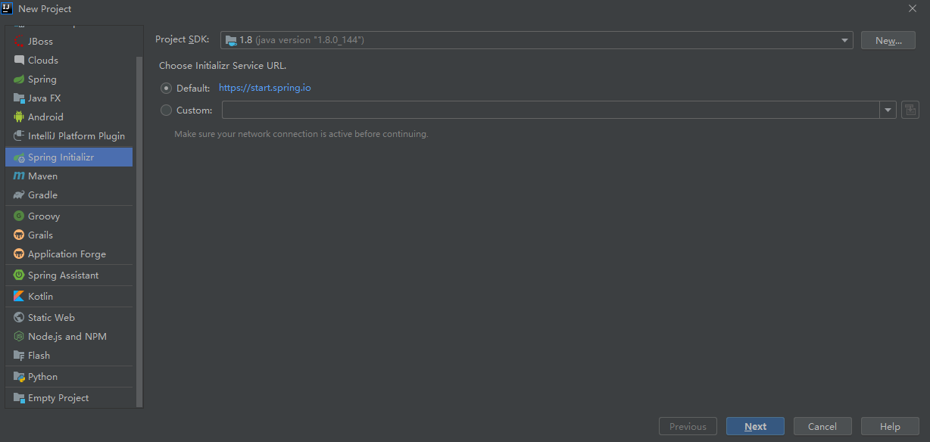Screen dimensions: 930x442
Task: Click the Next button
Action: 755,426
